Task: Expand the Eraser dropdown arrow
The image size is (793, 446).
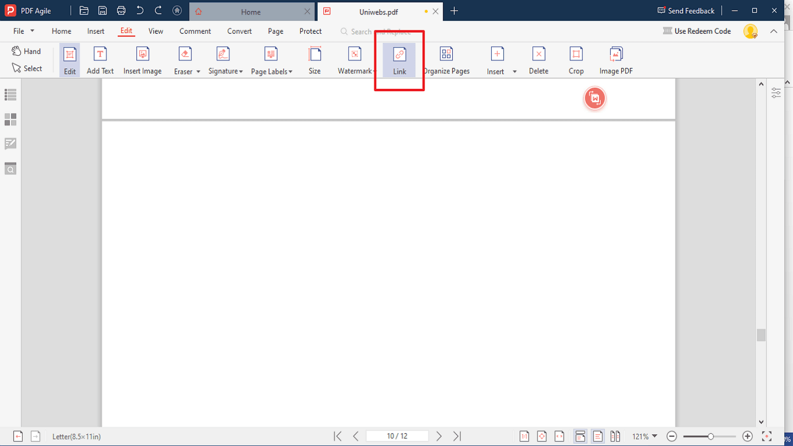Action: pos(198,72)
